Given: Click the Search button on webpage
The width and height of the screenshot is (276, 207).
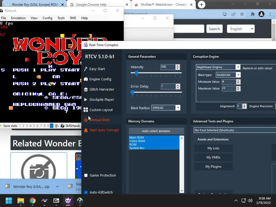Looking at the screenshot, I should (x=214, y=29).
